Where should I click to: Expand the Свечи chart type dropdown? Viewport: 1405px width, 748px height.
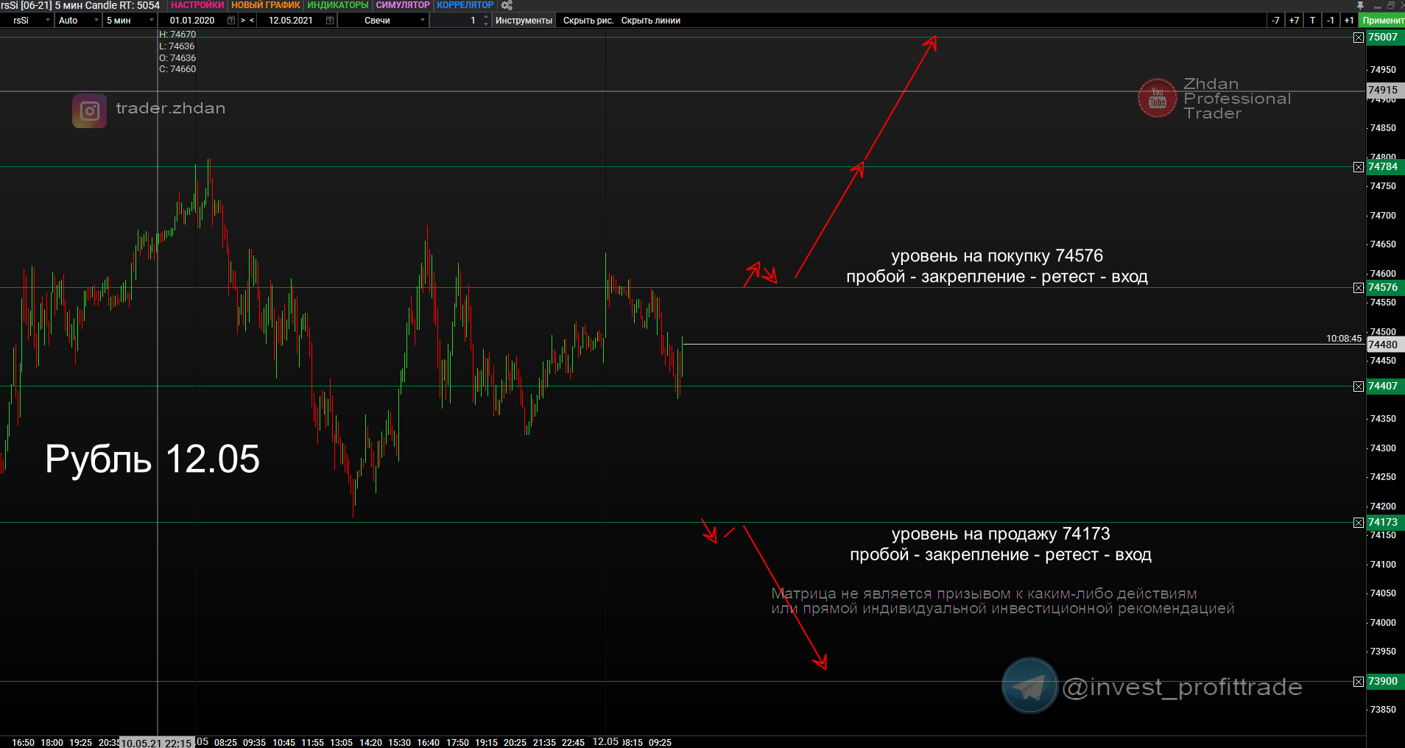click(x=423, y=21)
